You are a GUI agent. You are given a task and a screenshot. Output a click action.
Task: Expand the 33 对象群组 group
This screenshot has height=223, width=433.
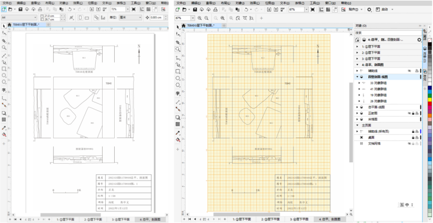tap(359, 83)
